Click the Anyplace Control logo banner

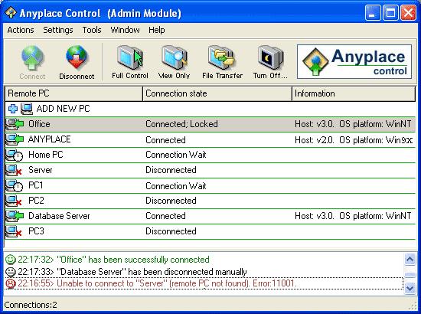coord(354,61)
